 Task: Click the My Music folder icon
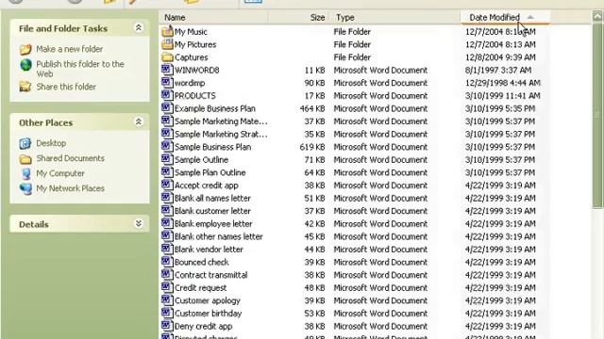(167, 31)
